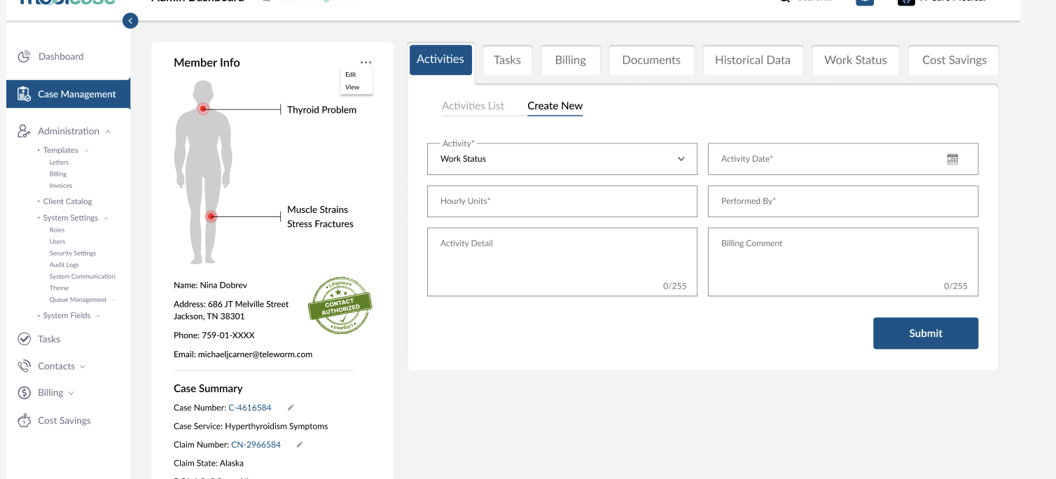Screen dimensions: 1056x479
Task: Collapse the sidebar with the arrow button
Action: (x=130, y=21)
